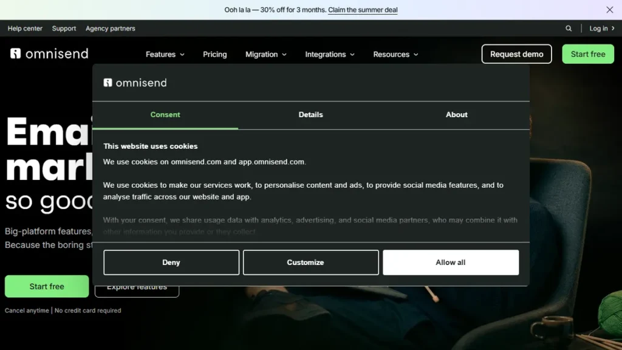Click 'Cancel anytime' text
Image resolution: width=622 pixels, height=350 pixels.
[27, 311]
